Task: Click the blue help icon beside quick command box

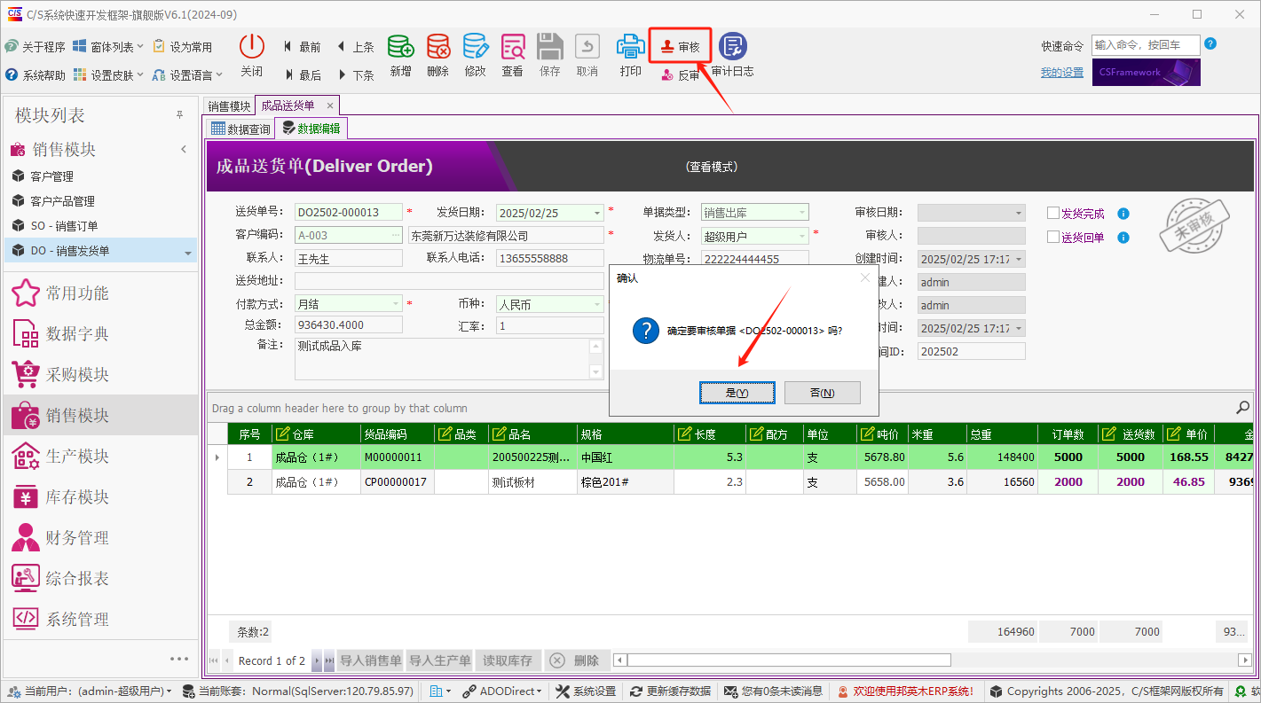Action: tap(1210, 43)
